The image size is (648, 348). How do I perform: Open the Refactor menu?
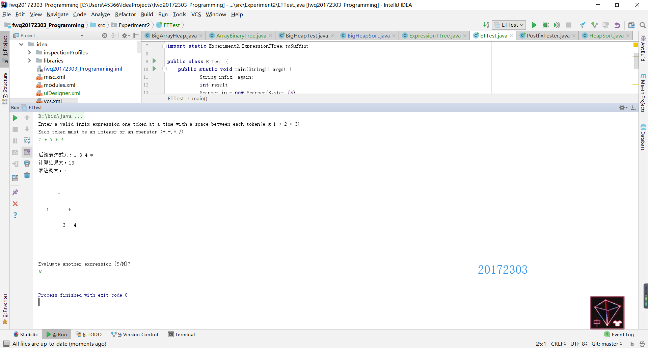125,14
